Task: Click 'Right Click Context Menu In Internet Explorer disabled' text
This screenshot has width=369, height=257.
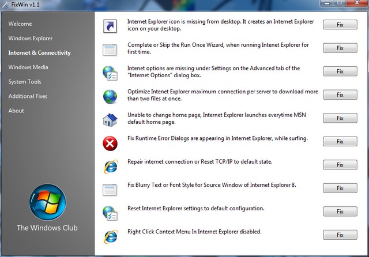Action: click(x=194, y=232)
